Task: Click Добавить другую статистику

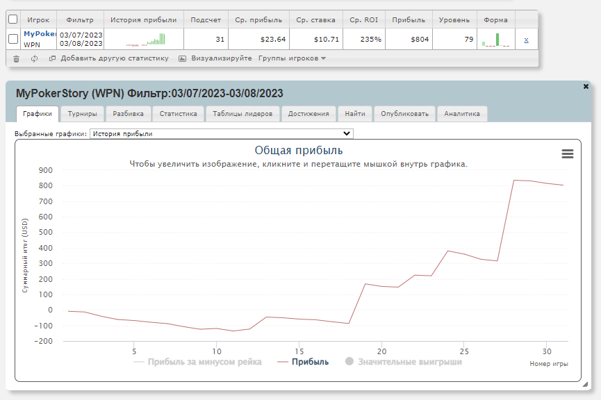Action: [x=115, y=58]
